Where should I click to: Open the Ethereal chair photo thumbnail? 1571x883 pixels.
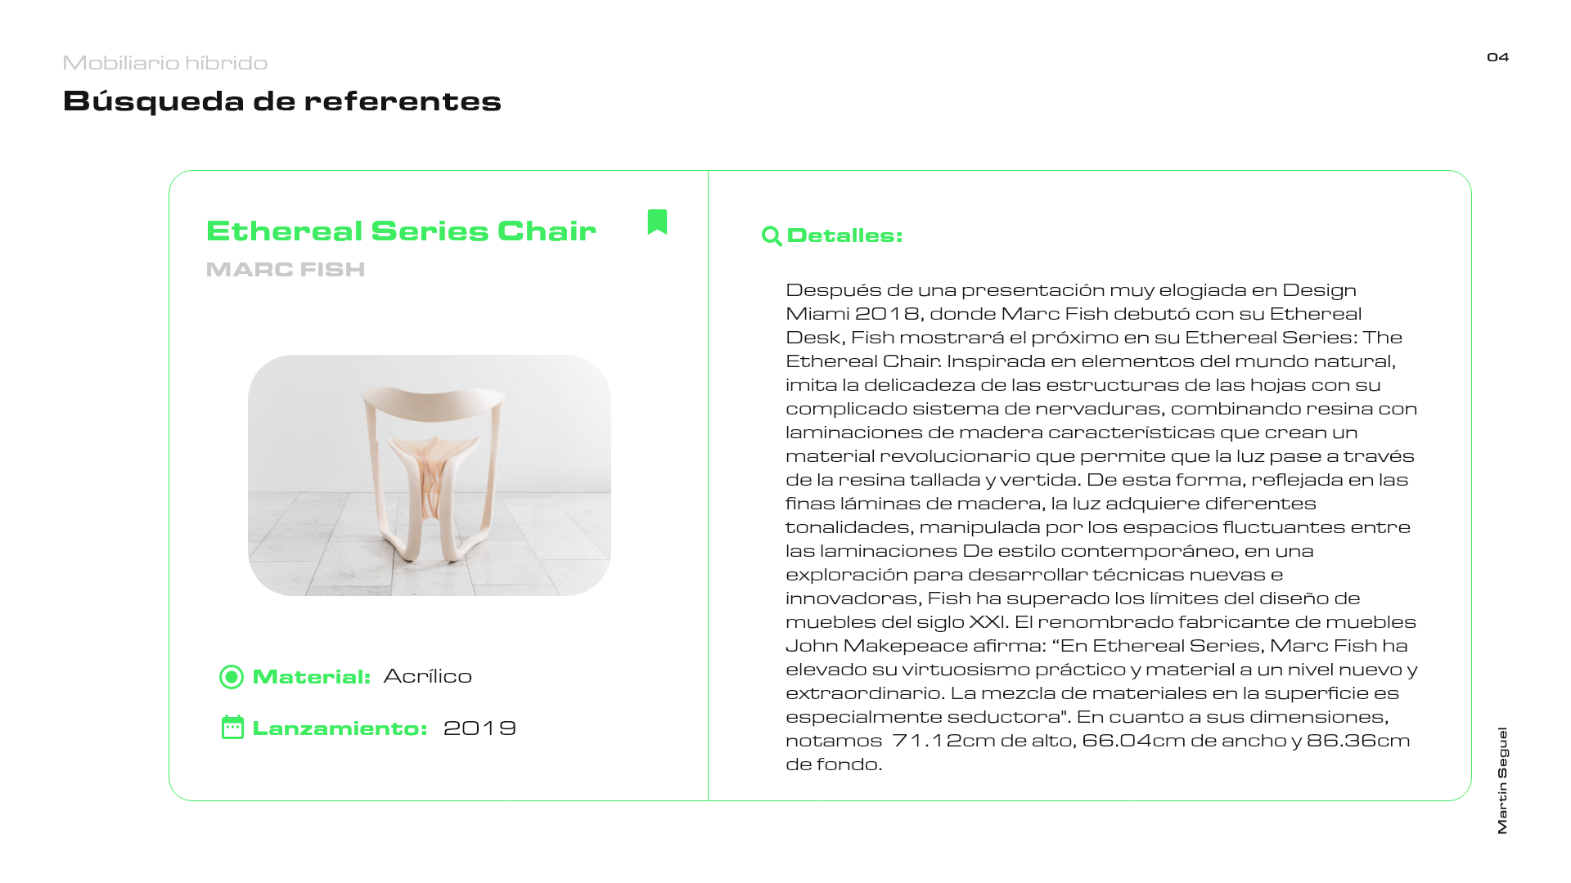(x=430, y=475)
